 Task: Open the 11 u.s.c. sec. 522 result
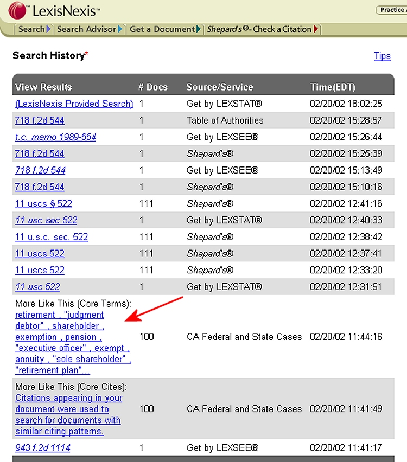(52, 237)
